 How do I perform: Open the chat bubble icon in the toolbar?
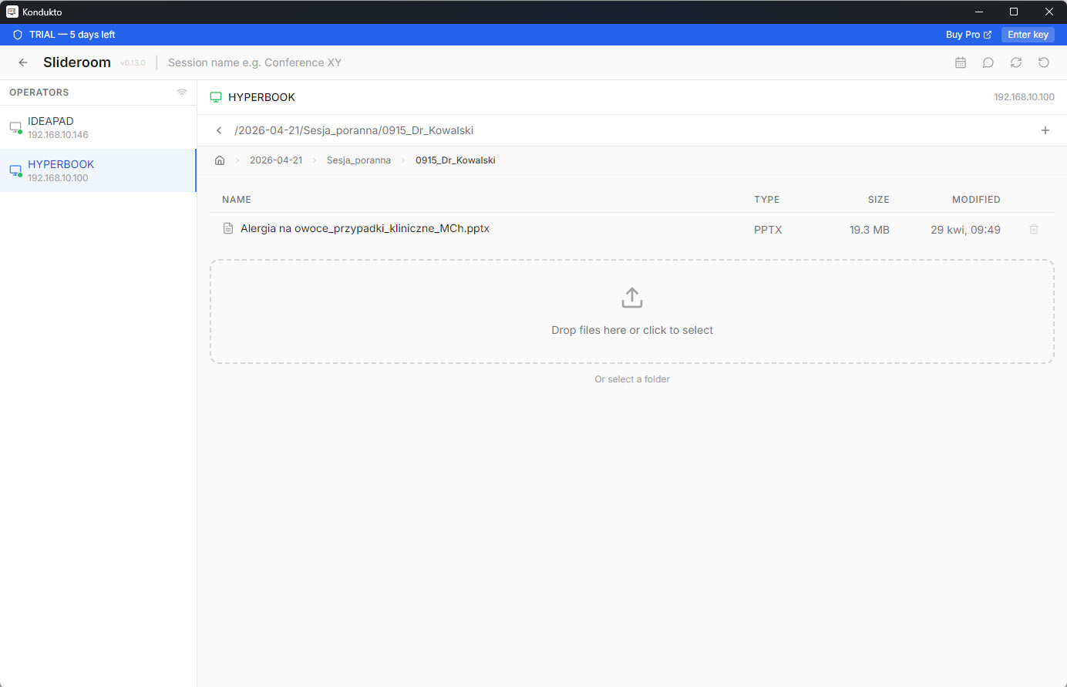(988, 62)
